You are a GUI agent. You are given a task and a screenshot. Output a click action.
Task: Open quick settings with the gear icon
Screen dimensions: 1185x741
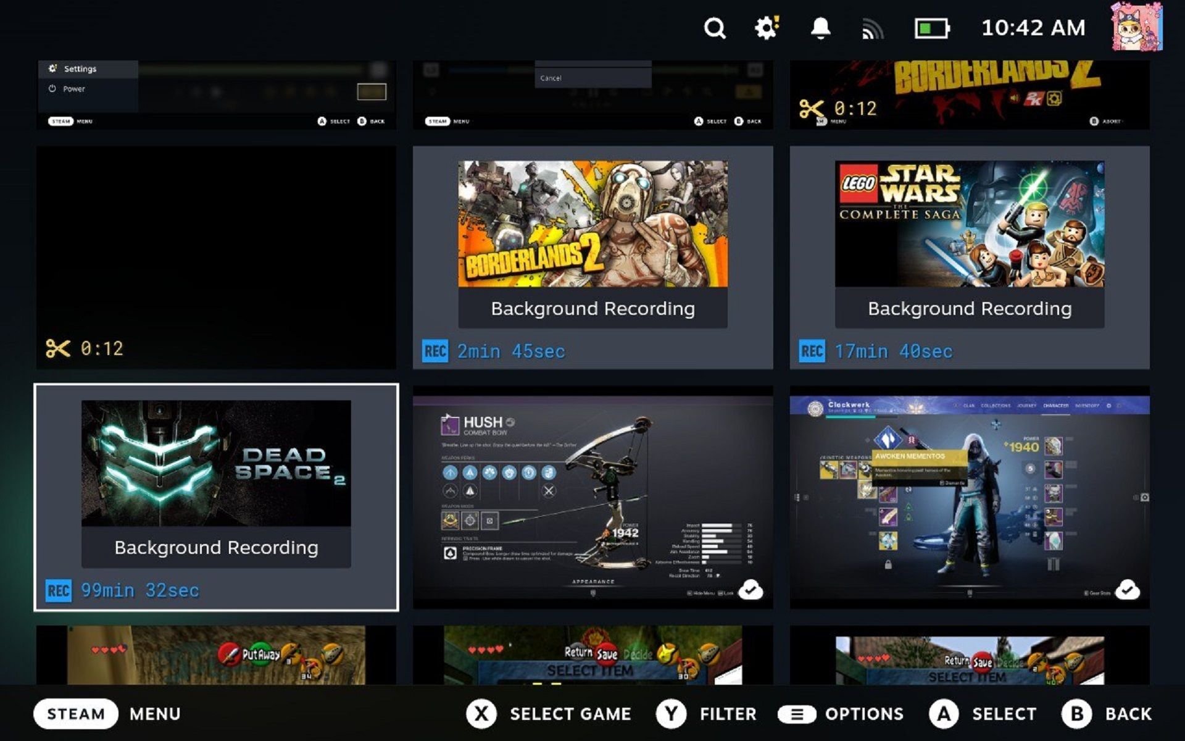tap(765, 28)
